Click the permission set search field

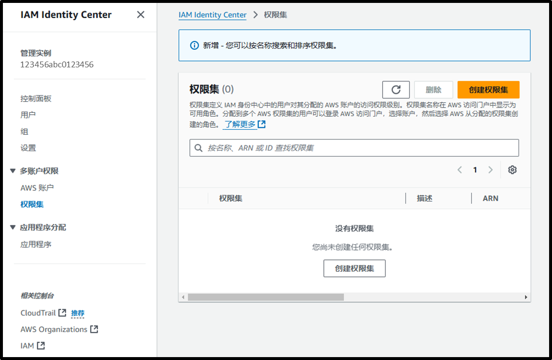[x=354, y=148]
